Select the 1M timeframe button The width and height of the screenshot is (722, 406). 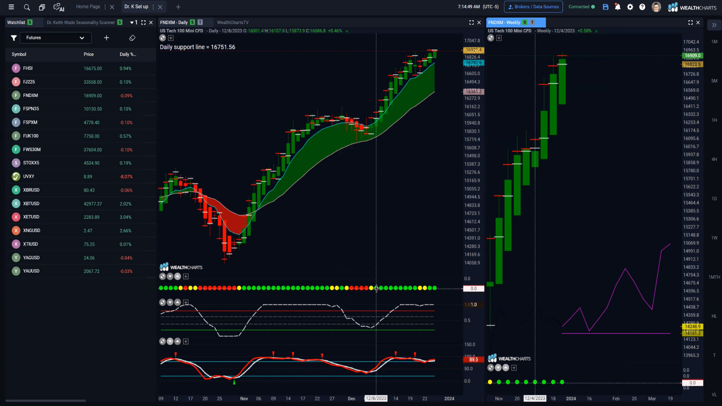pyautogui.click(x=714, y=42)
